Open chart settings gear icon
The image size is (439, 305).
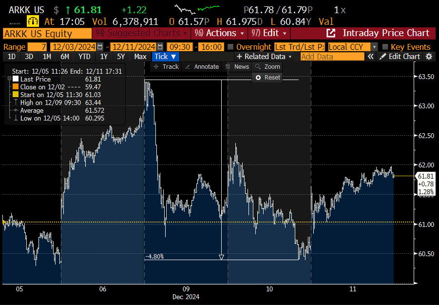click(x=429, y=57)
